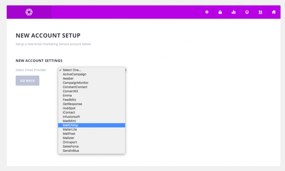Select GetResponse provider
This screenshot has width=285, height=171.
[x=92, y=104]
